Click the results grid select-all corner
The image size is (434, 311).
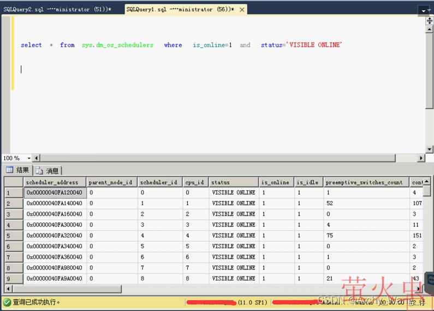point(14,182)
